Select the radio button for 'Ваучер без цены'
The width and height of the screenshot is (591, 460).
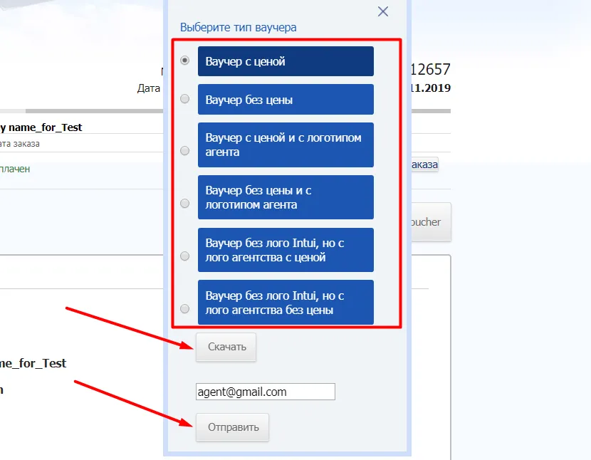click(185, 99)
